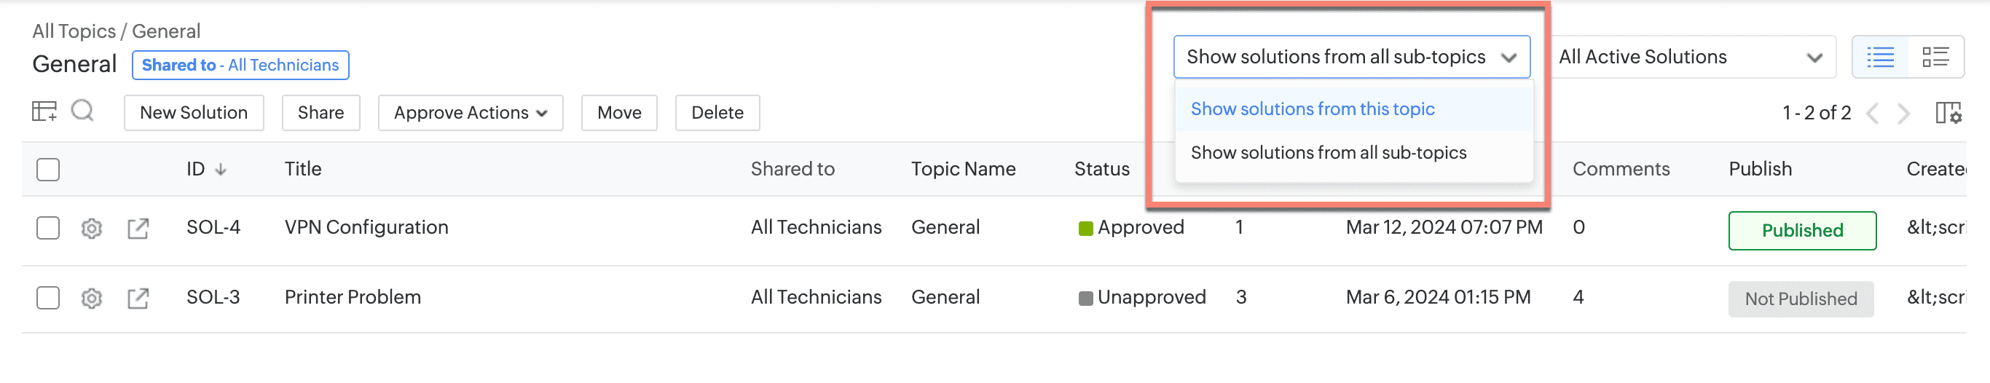Click the New Solution button

[194, 113]
